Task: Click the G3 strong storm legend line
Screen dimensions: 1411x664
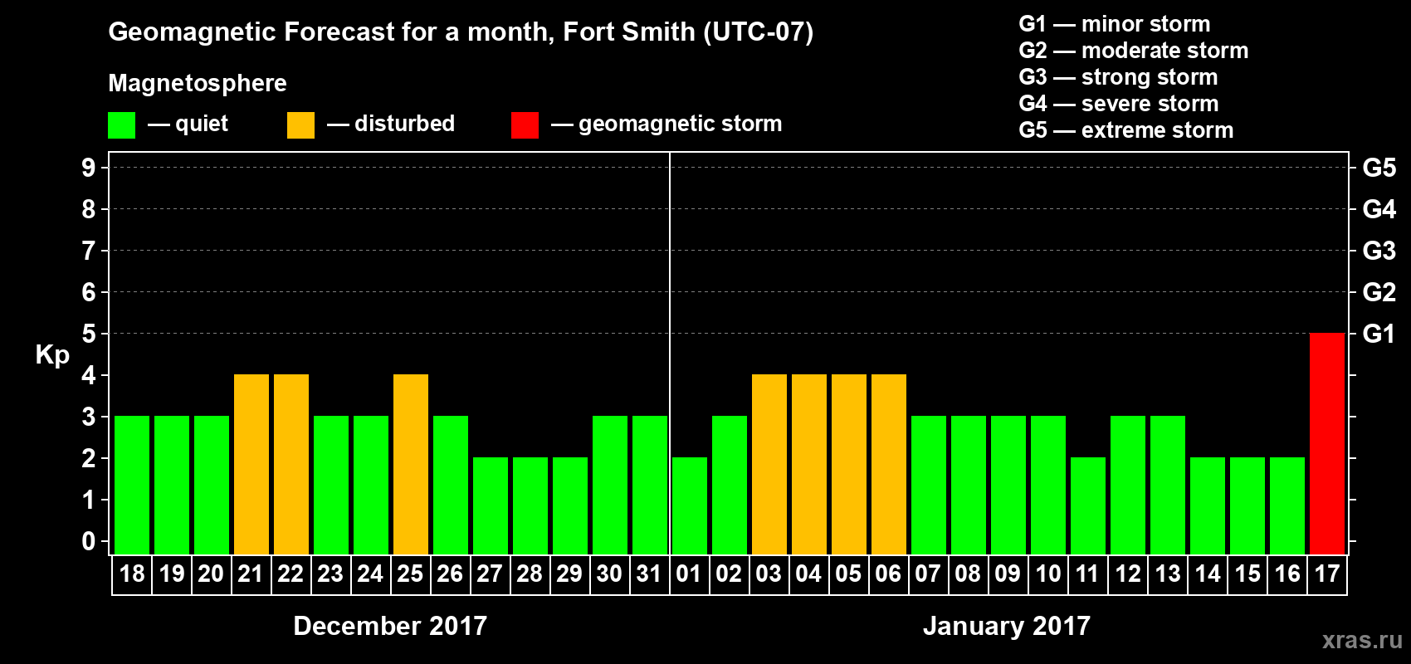Action: (1118, 77)
